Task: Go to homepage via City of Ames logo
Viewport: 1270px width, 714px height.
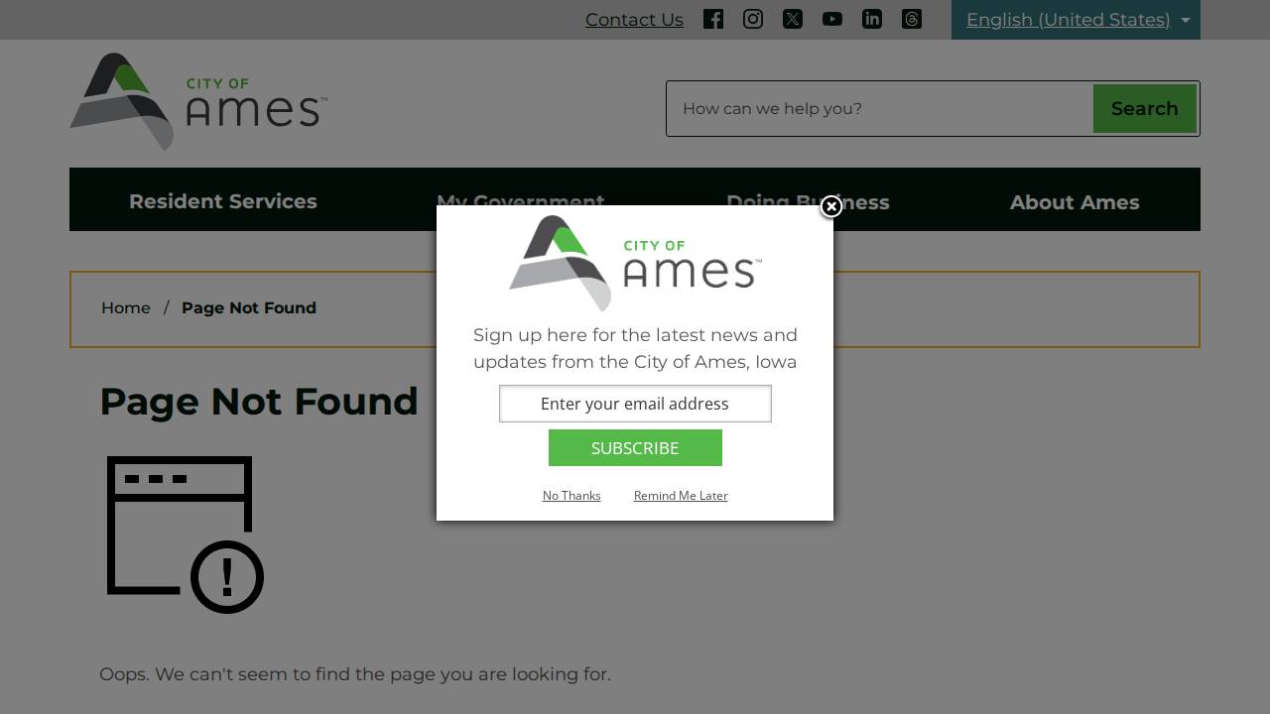Action: tap(198, 102)
